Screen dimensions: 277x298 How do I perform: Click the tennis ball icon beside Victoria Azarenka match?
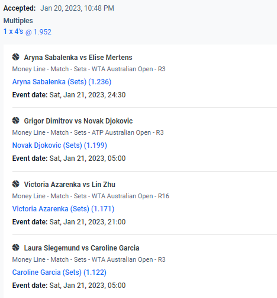(16, 184)
